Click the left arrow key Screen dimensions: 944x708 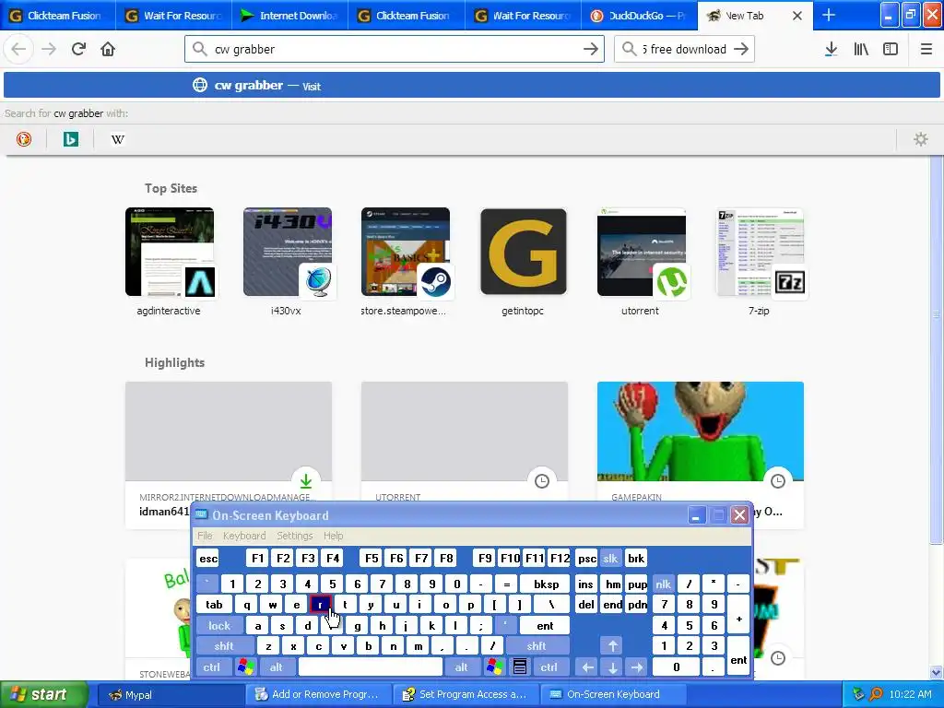tap(587, 667)
